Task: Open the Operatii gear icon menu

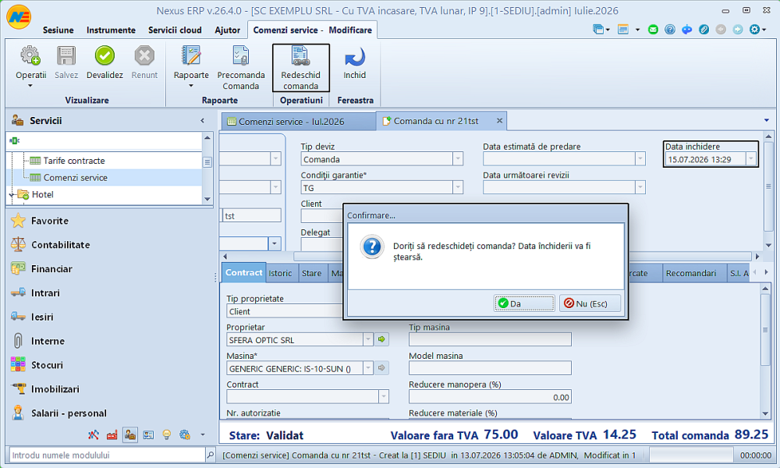Action: pyautogui.click(x=30, y=55)
